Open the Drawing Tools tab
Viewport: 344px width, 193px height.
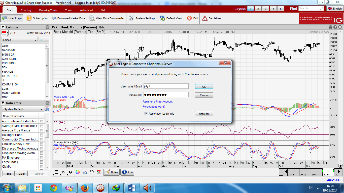[48, 10]
